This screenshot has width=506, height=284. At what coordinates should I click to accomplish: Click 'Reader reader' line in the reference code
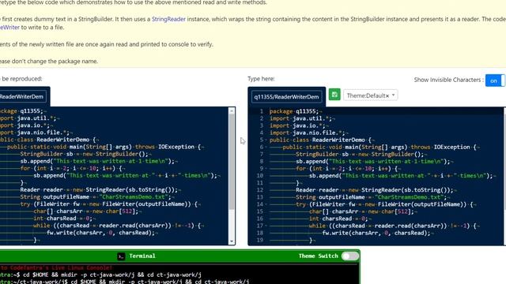(x=99, y=189)
